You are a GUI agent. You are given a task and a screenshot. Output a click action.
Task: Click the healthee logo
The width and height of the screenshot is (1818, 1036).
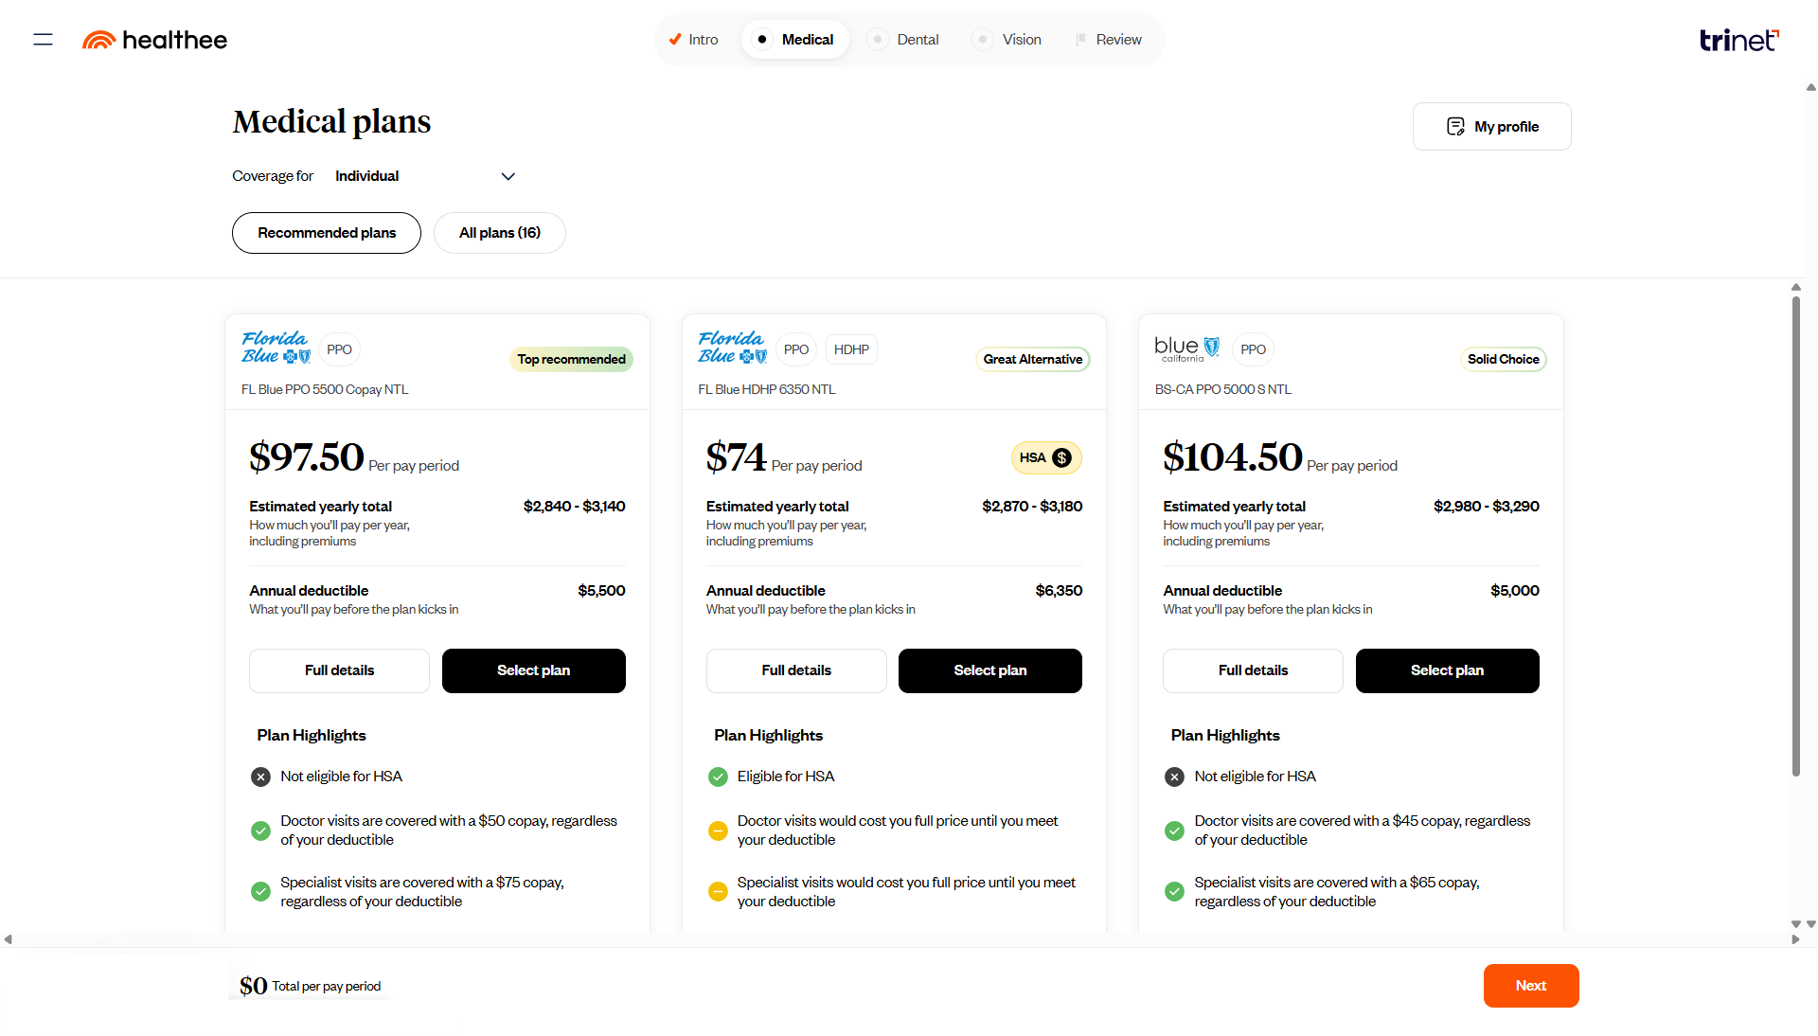point(155,40)
